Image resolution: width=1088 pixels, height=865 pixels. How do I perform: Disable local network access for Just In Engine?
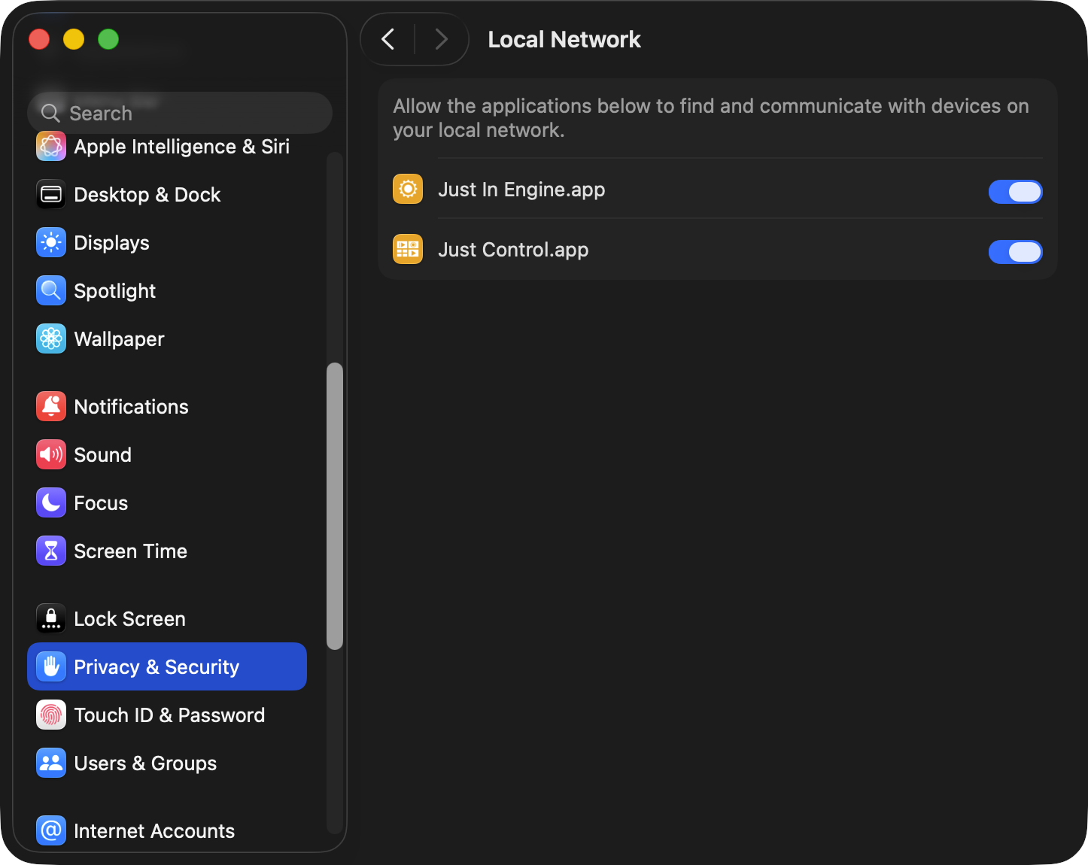pos(1015,192)
